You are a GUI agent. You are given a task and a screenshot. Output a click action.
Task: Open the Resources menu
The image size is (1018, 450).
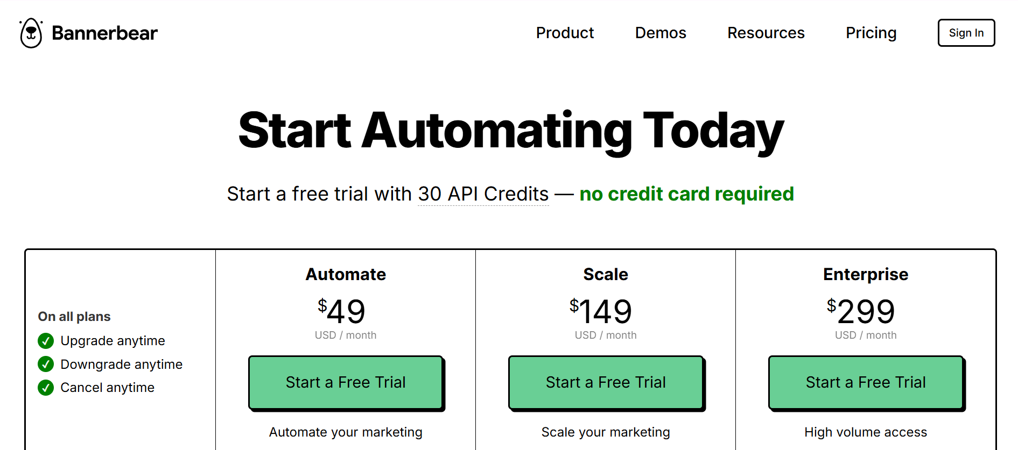(x=766, y=33)
